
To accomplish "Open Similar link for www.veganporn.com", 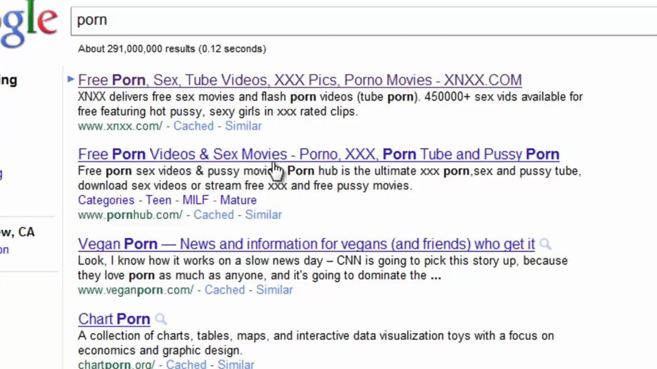I will click(275, 290).
